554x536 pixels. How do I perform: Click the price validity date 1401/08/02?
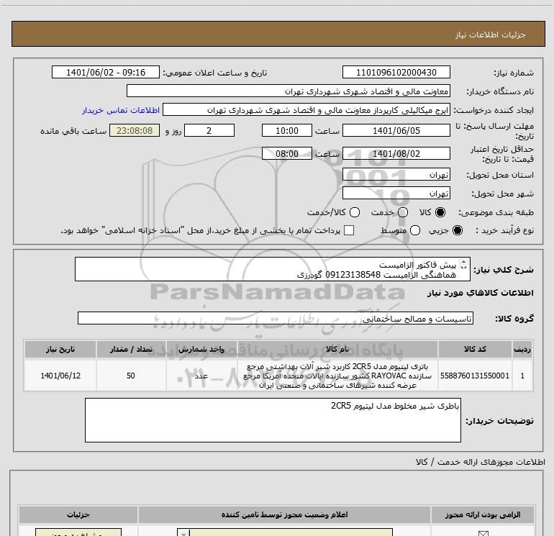(x=396, y=154)
